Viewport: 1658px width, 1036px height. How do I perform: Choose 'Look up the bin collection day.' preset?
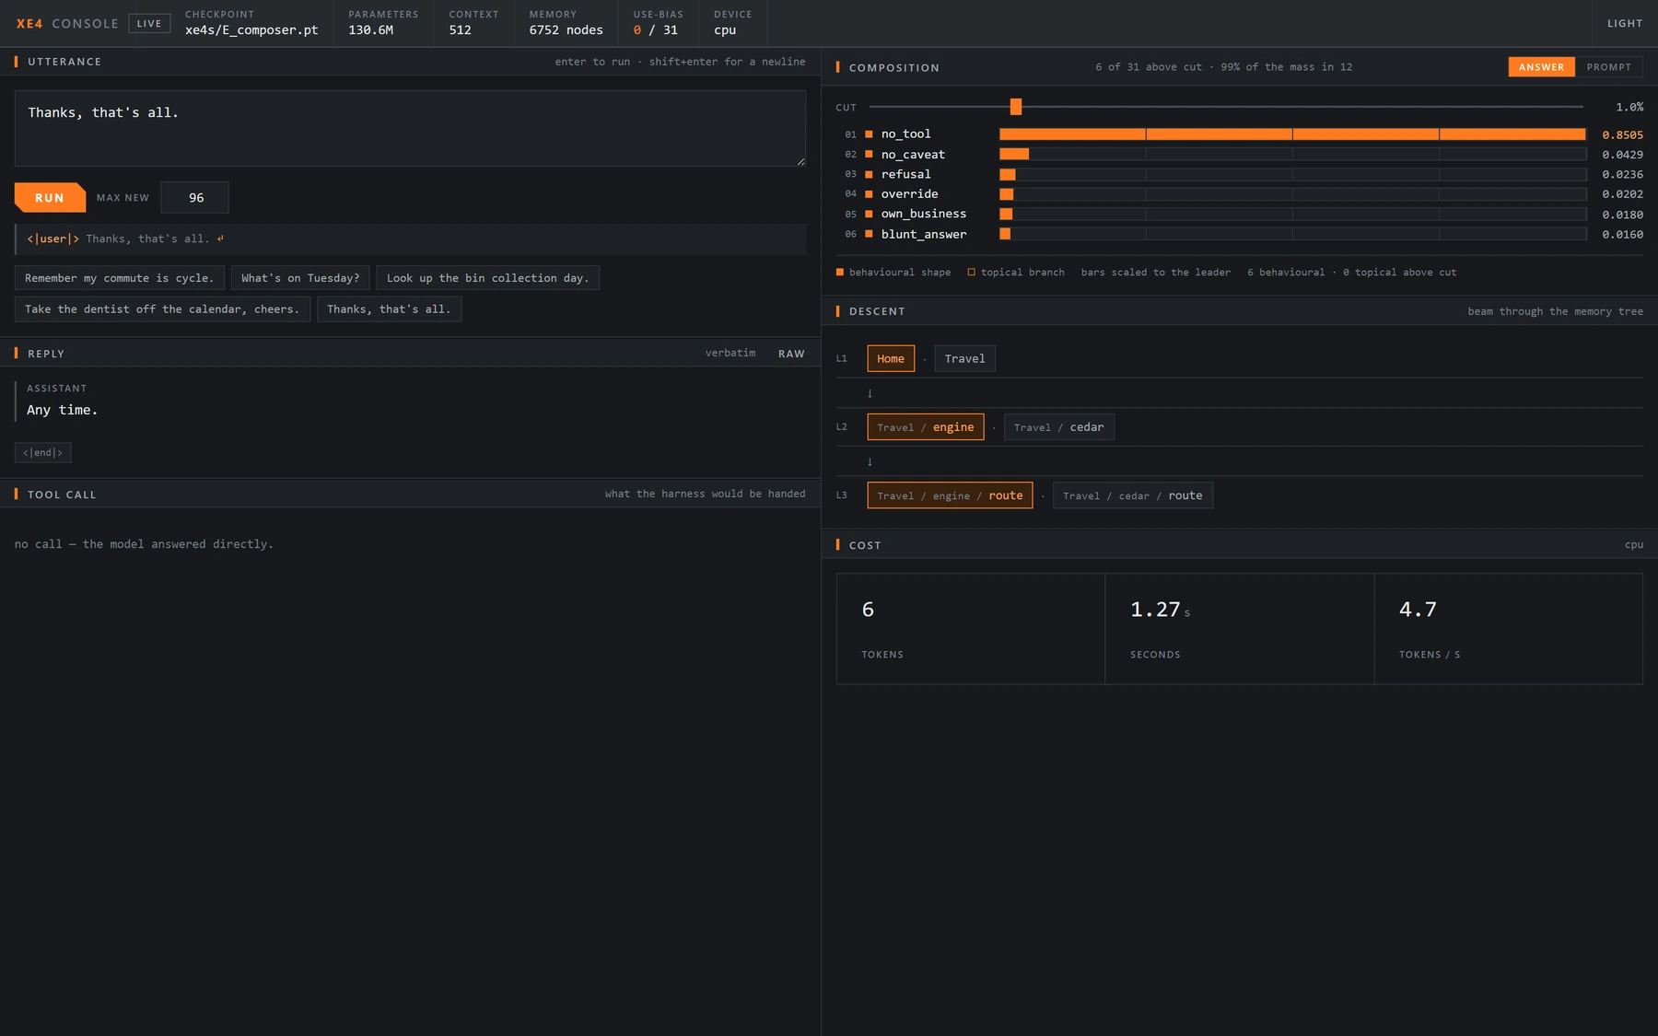488,278
